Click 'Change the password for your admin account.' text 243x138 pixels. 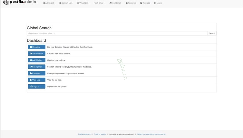66,73
